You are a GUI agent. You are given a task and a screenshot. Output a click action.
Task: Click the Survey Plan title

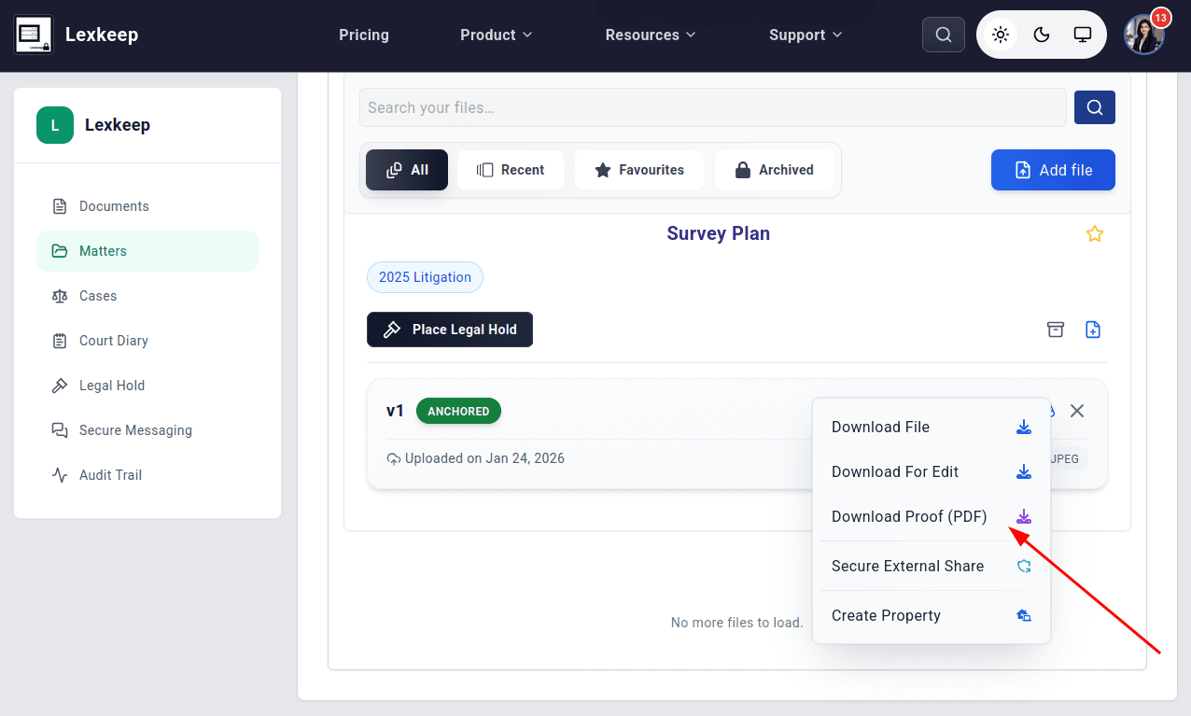click(x=719, y=233)
